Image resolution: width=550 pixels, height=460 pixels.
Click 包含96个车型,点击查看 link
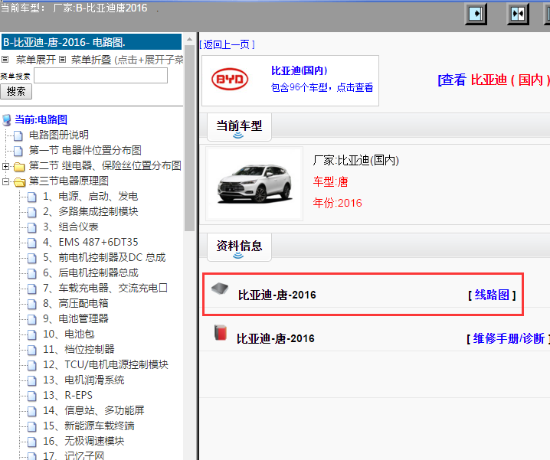click(x=322, y=87)
